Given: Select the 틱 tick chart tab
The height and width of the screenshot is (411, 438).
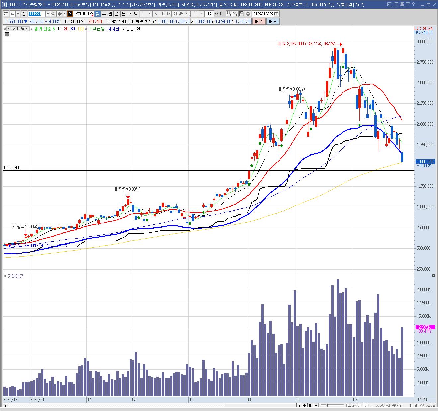Looking at the screenshot, I should [x=136, y=14].
